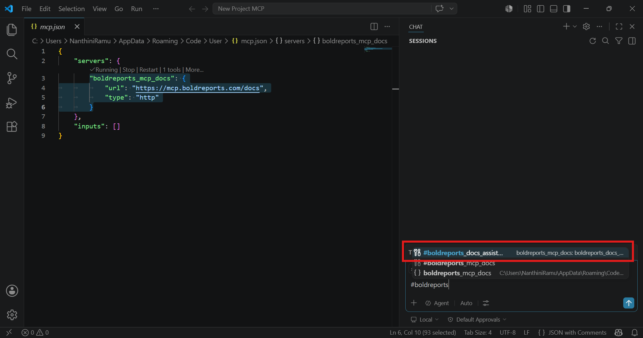Refresh the chat sessions list

[593, 41]
